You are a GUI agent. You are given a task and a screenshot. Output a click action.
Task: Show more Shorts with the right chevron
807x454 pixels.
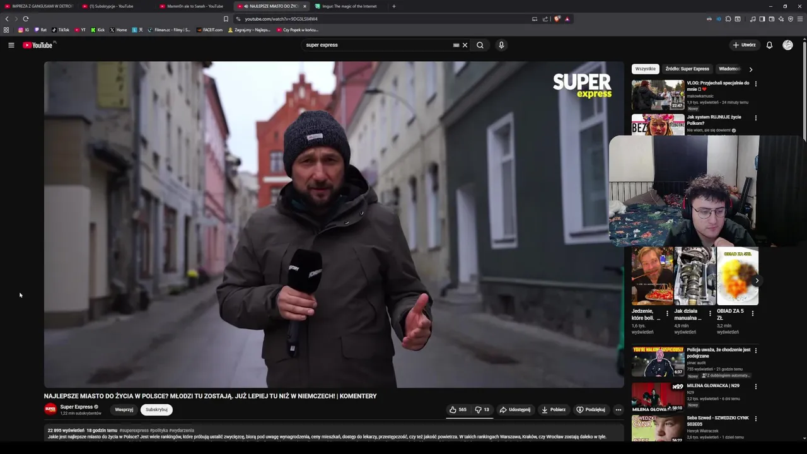point(757,281)
